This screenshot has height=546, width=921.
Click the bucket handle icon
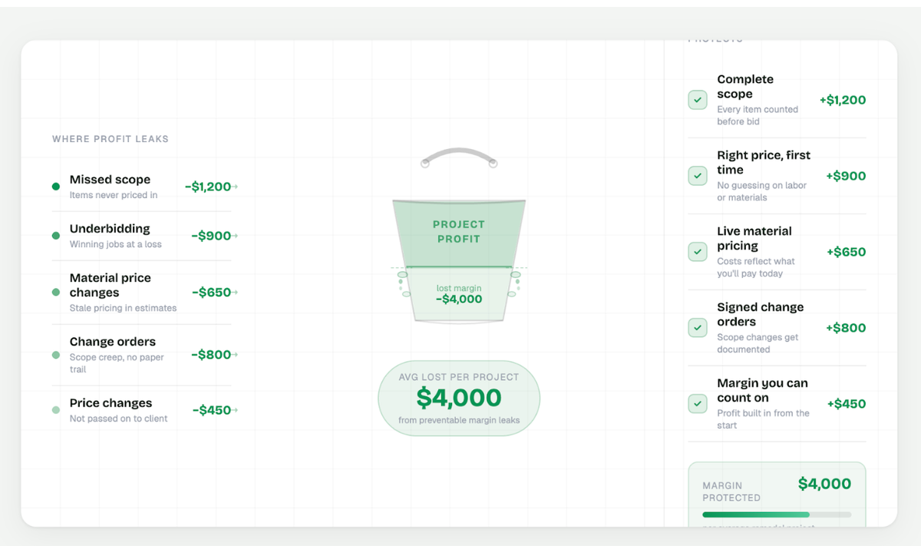click(459, 156)
